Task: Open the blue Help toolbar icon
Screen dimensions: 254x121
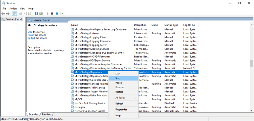Action: click(36, 14)
